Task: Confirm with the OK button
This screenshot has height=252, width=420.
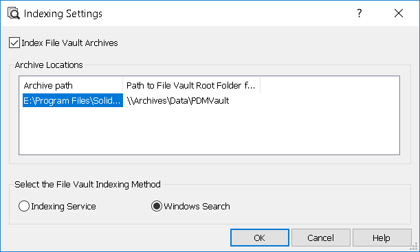Action: point(260,238)
